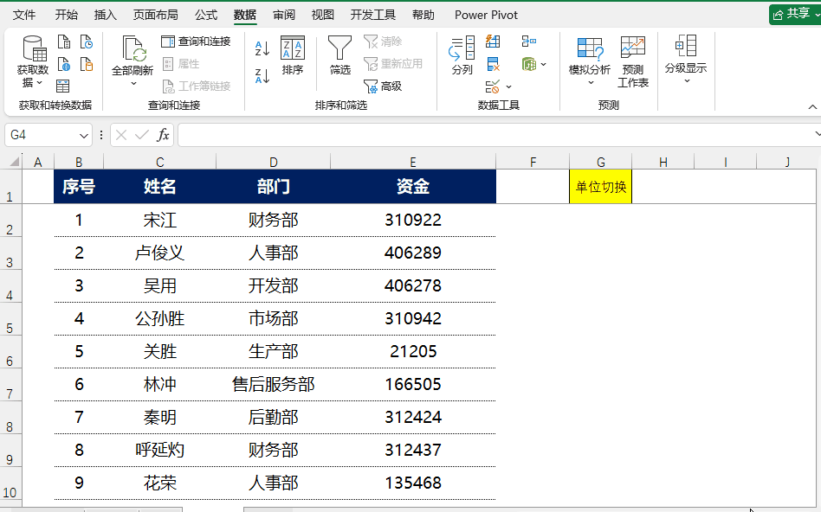Image resolution: width=821 pixels, height=512 pixels.
Task: Click the Remove Duplicates icon
Action: 493,64
